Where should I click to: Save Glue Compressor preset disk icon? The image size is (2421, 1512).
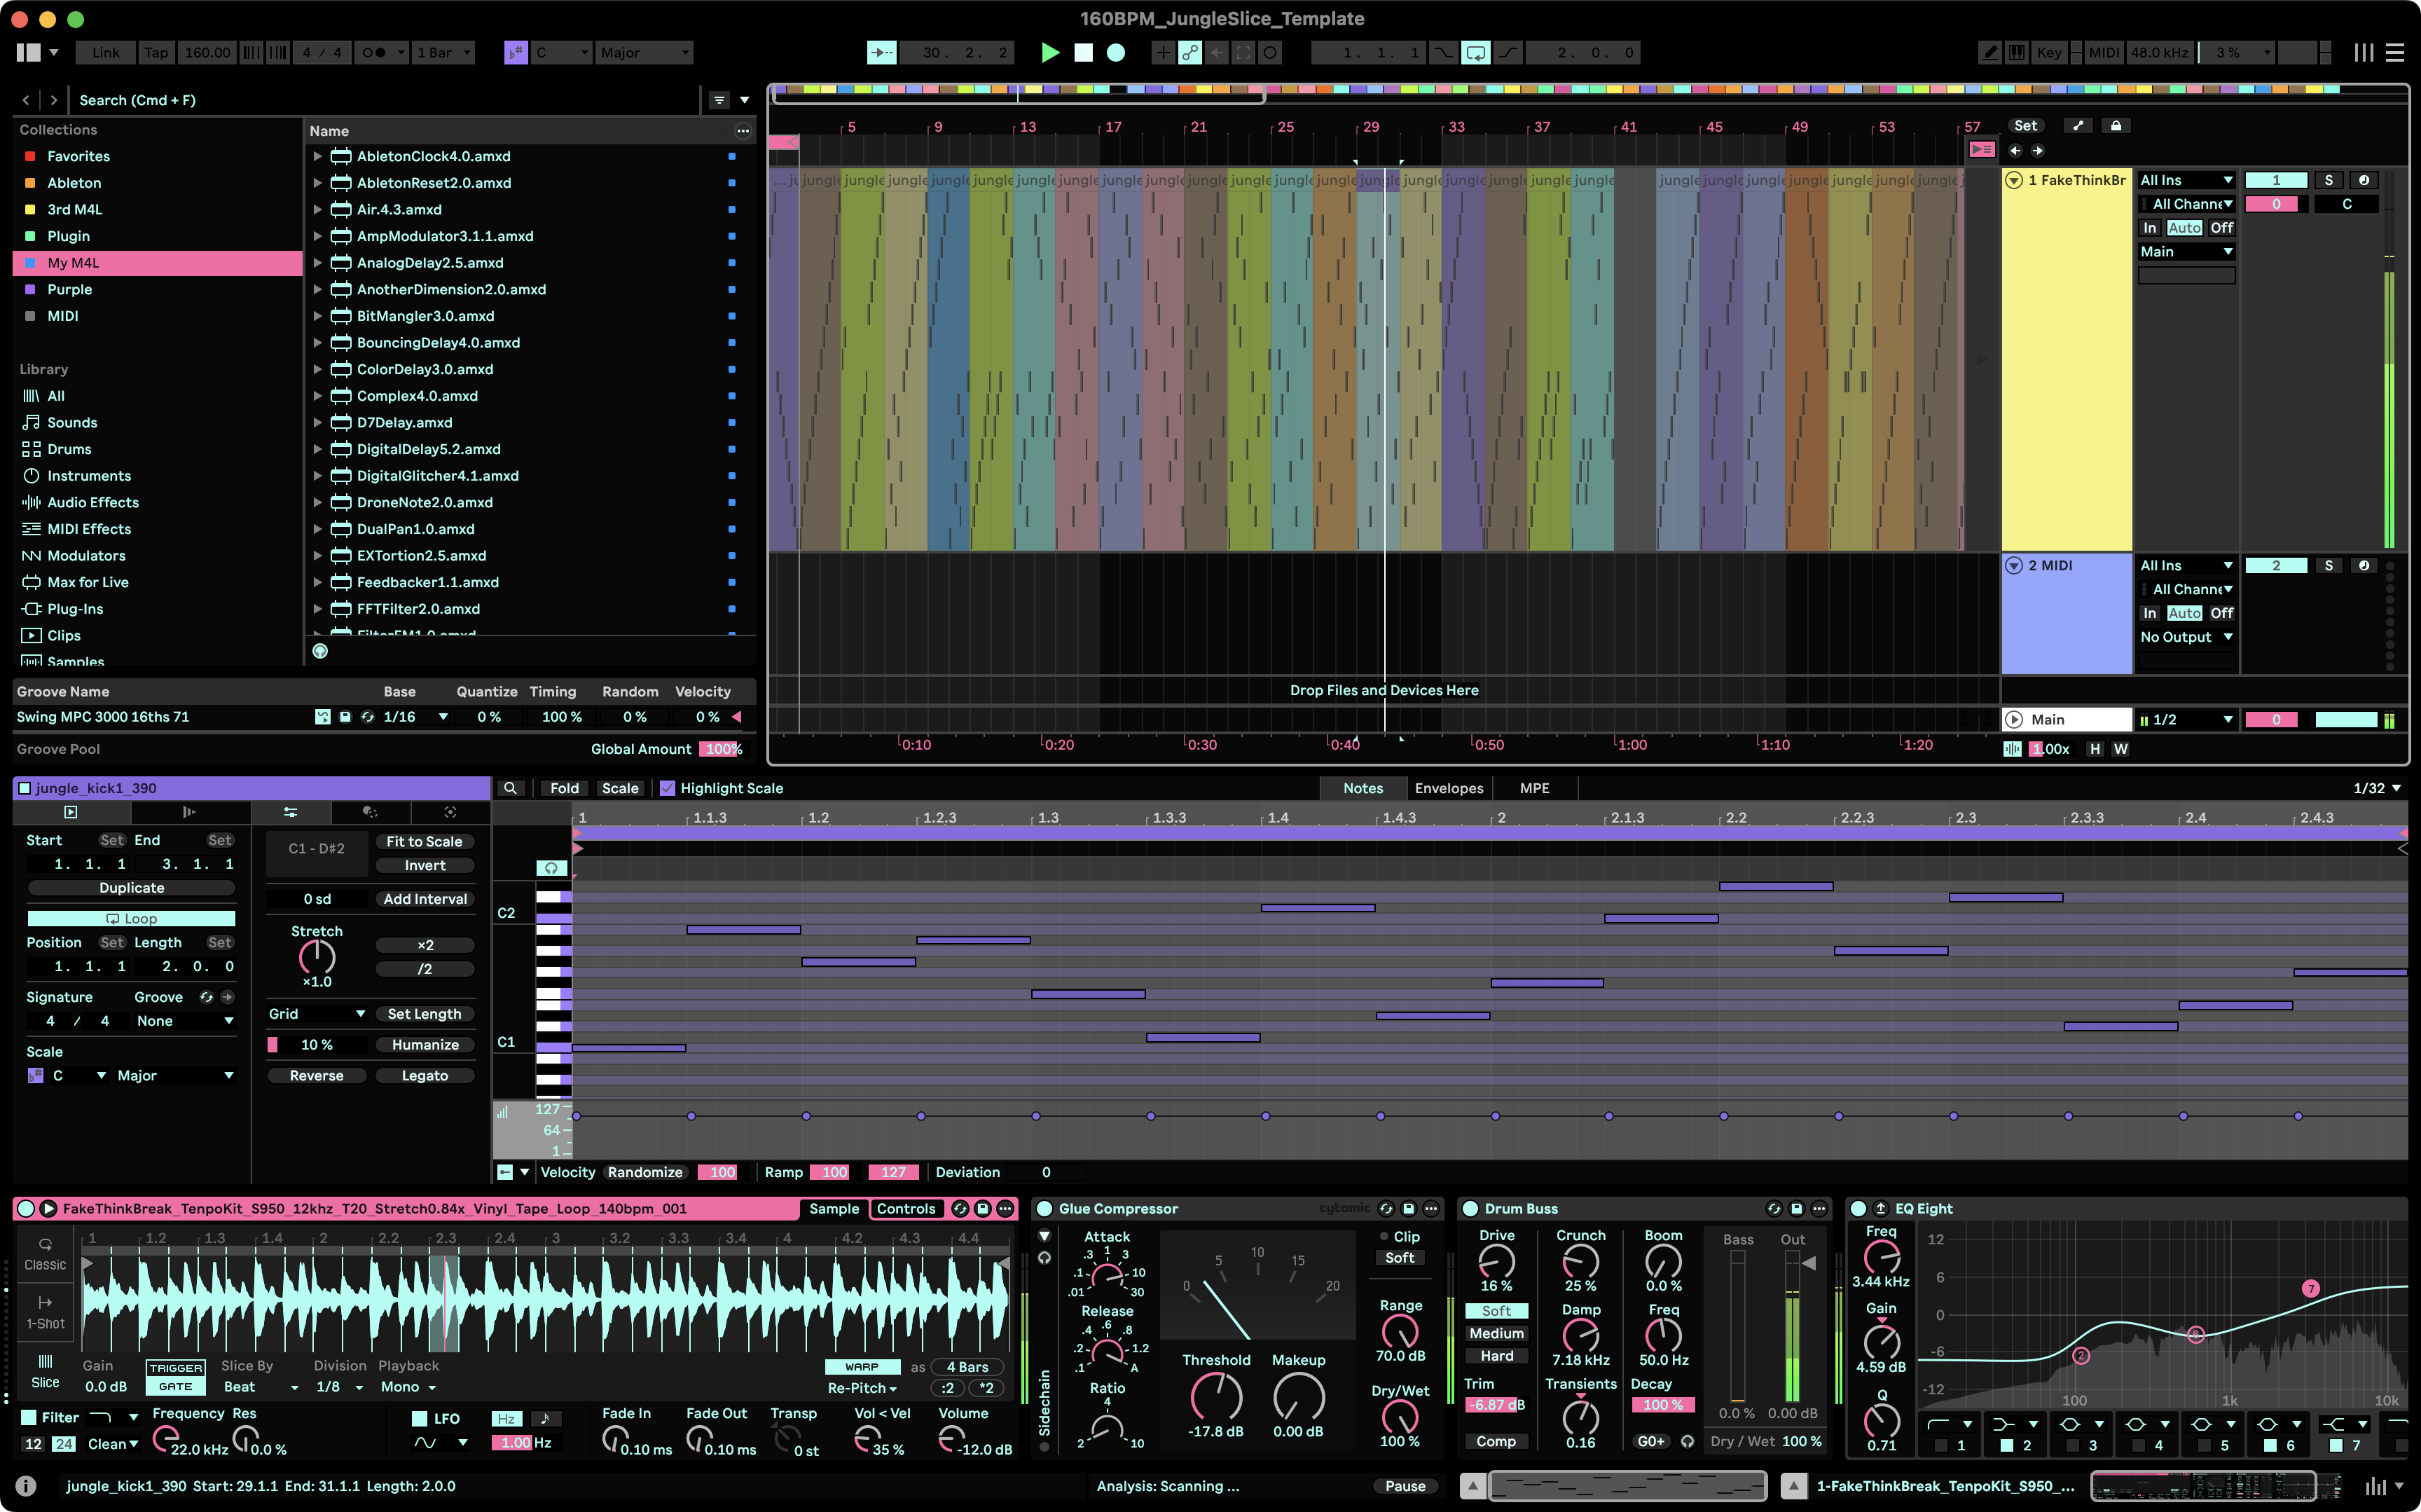1409,1209
